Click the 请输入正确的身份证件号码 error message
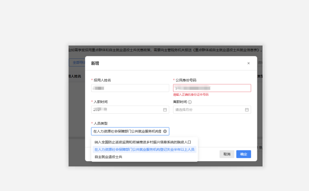This screenshot has height=191, width=309. (191, 95)
